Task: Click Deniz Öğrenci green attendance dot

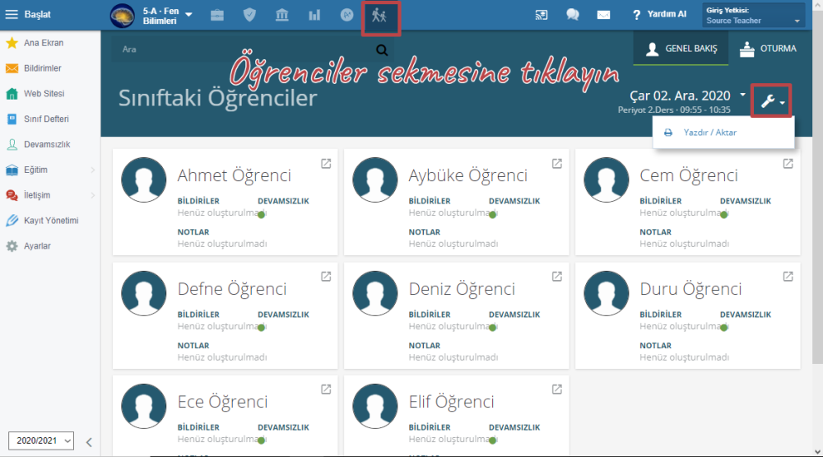Action: pyautogui.click(x=492, y=327)
